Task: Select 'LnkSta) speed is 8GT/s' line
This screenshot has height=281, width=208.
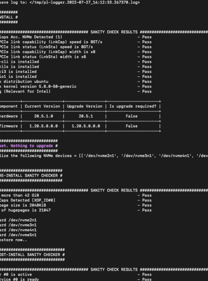Action: (46, 47)
